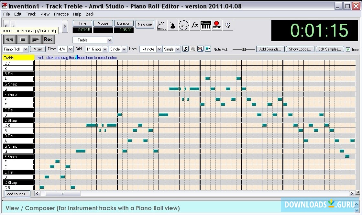This screenshot has width=362, height=215.
Task: Open the Edit menu
Action: [18, 14]
